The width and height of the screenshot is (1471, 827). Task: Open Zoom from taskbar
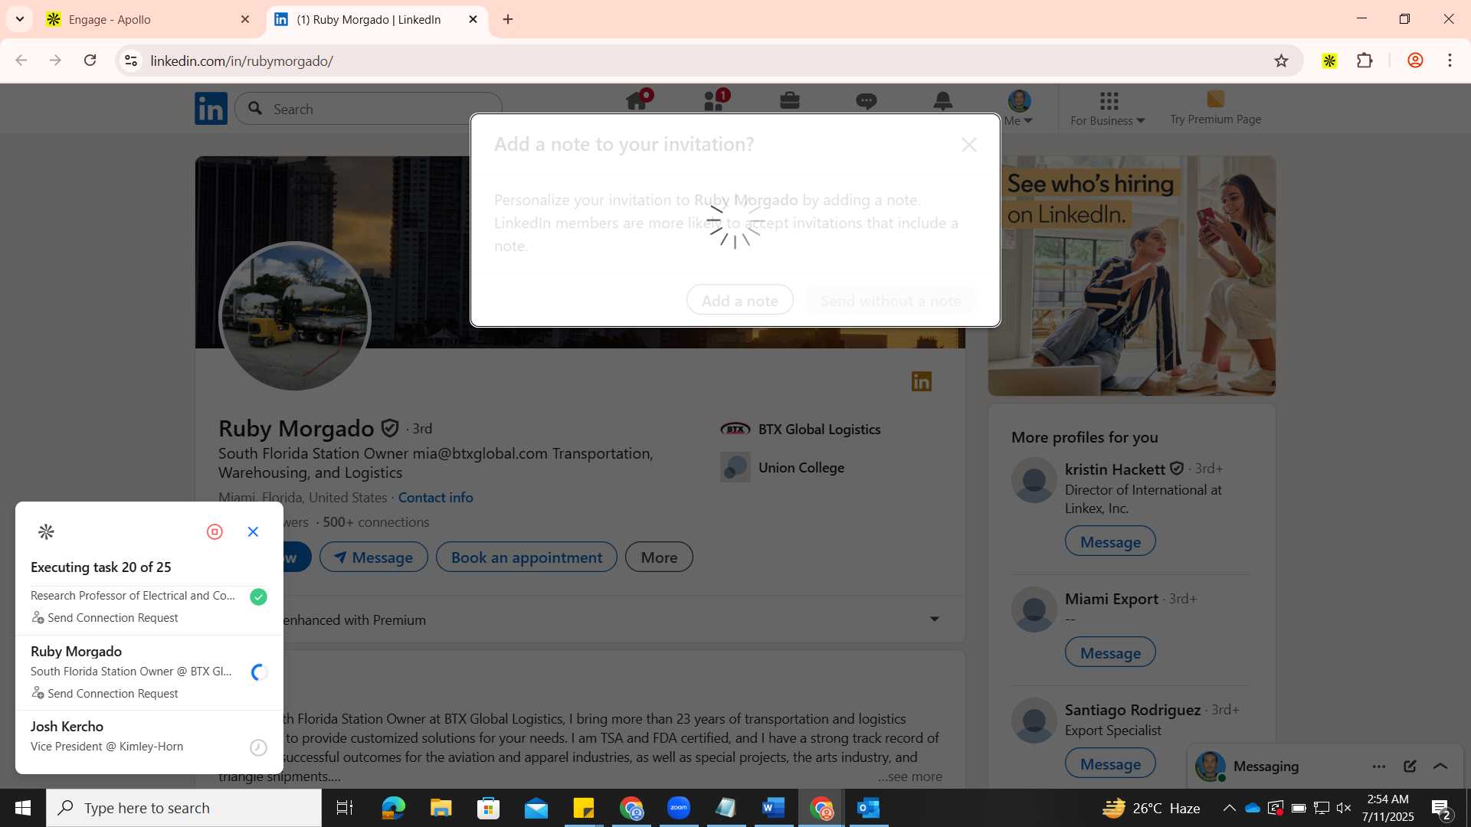pos(679,808)
